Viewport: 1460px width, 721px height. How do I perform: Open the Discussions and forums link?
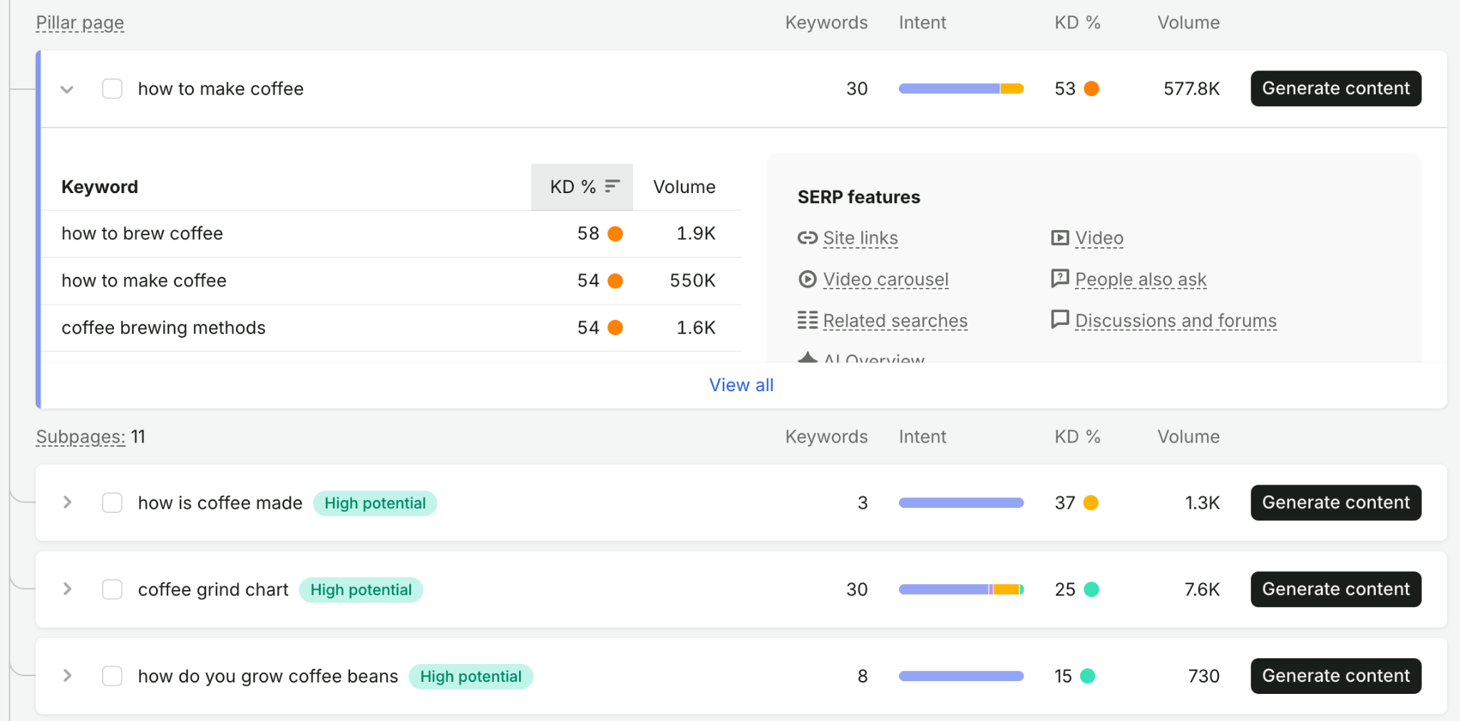point(1176,321)
